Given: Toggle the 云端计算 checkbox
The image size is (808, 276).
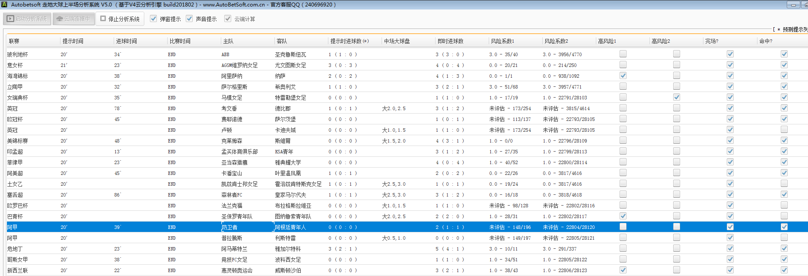Looking at the screenshot, I should click(228, 19).
